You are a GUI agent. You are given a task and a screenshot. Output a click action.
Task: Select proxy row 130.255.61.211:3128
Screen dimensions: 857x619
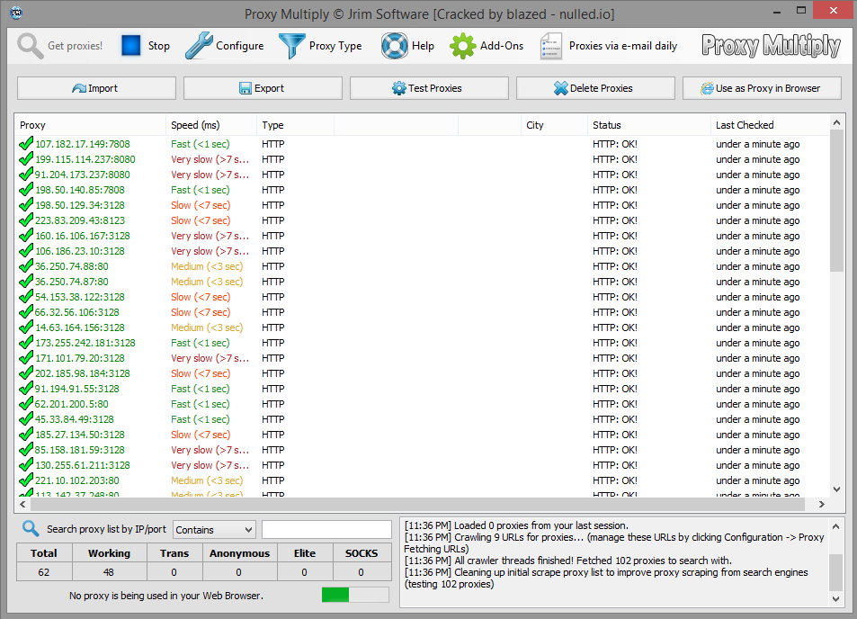point(422,465)
